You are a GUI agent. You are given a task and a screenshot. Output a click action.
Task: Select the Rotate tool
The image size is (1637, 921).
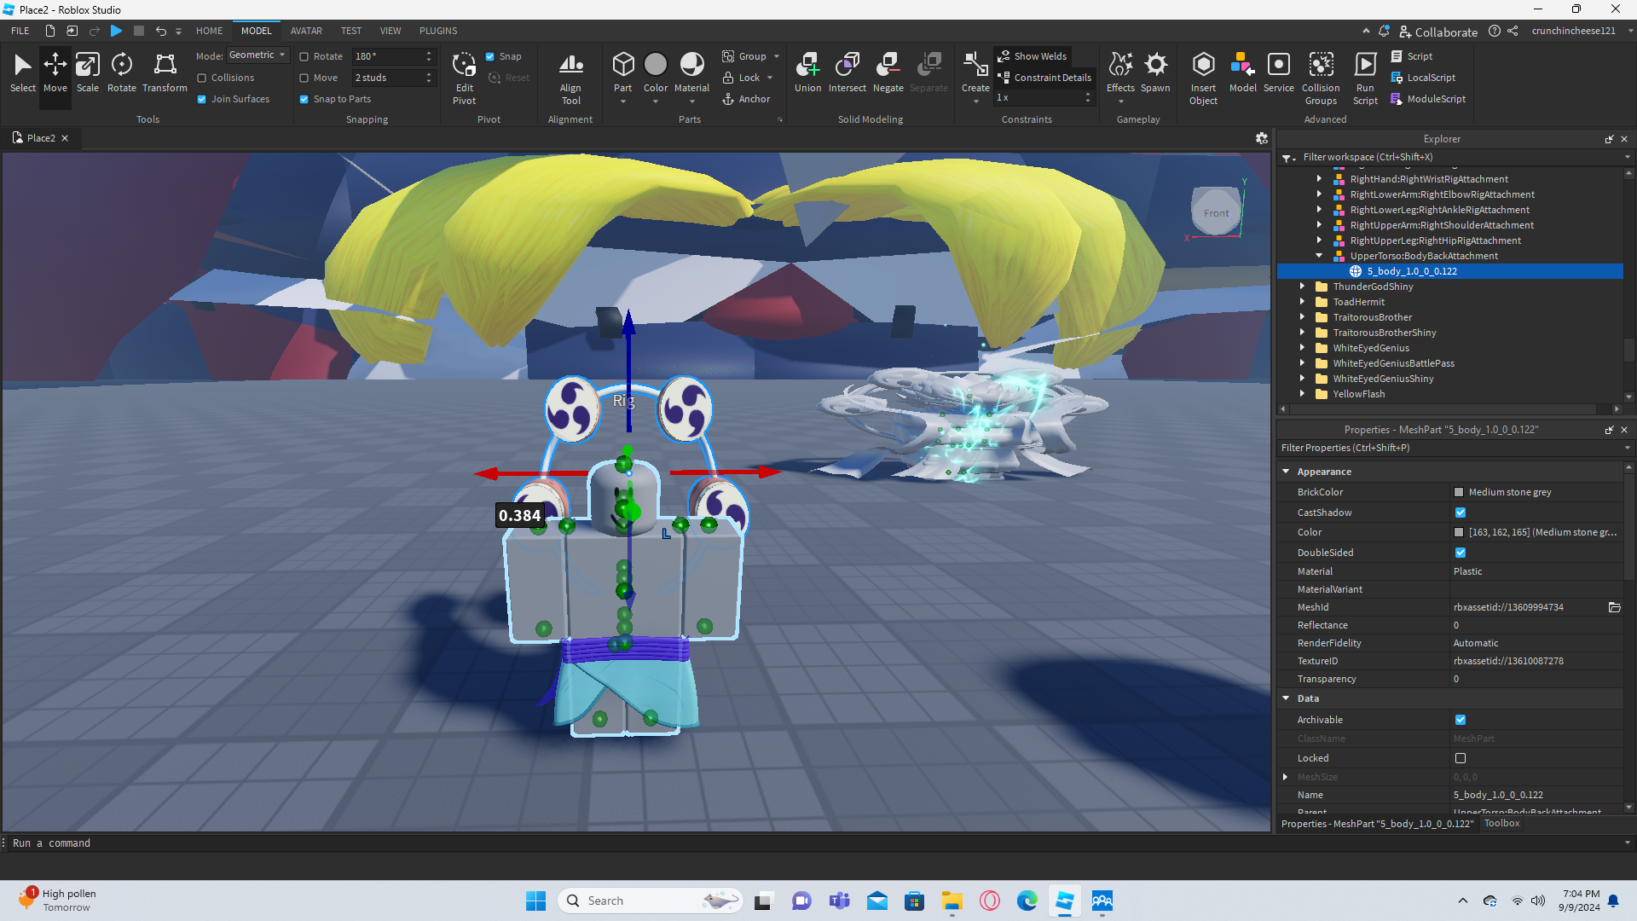pos(121,72)
